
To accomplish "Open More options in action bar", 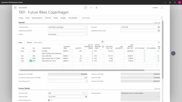I will point(86,18).
